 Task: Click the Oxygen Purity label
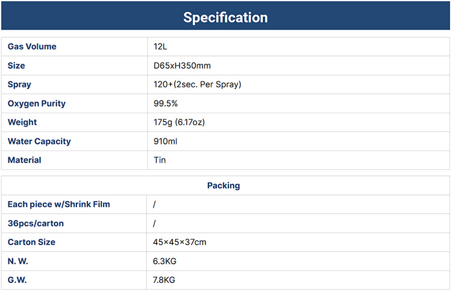pyautogui.click(x=37, y=104)
